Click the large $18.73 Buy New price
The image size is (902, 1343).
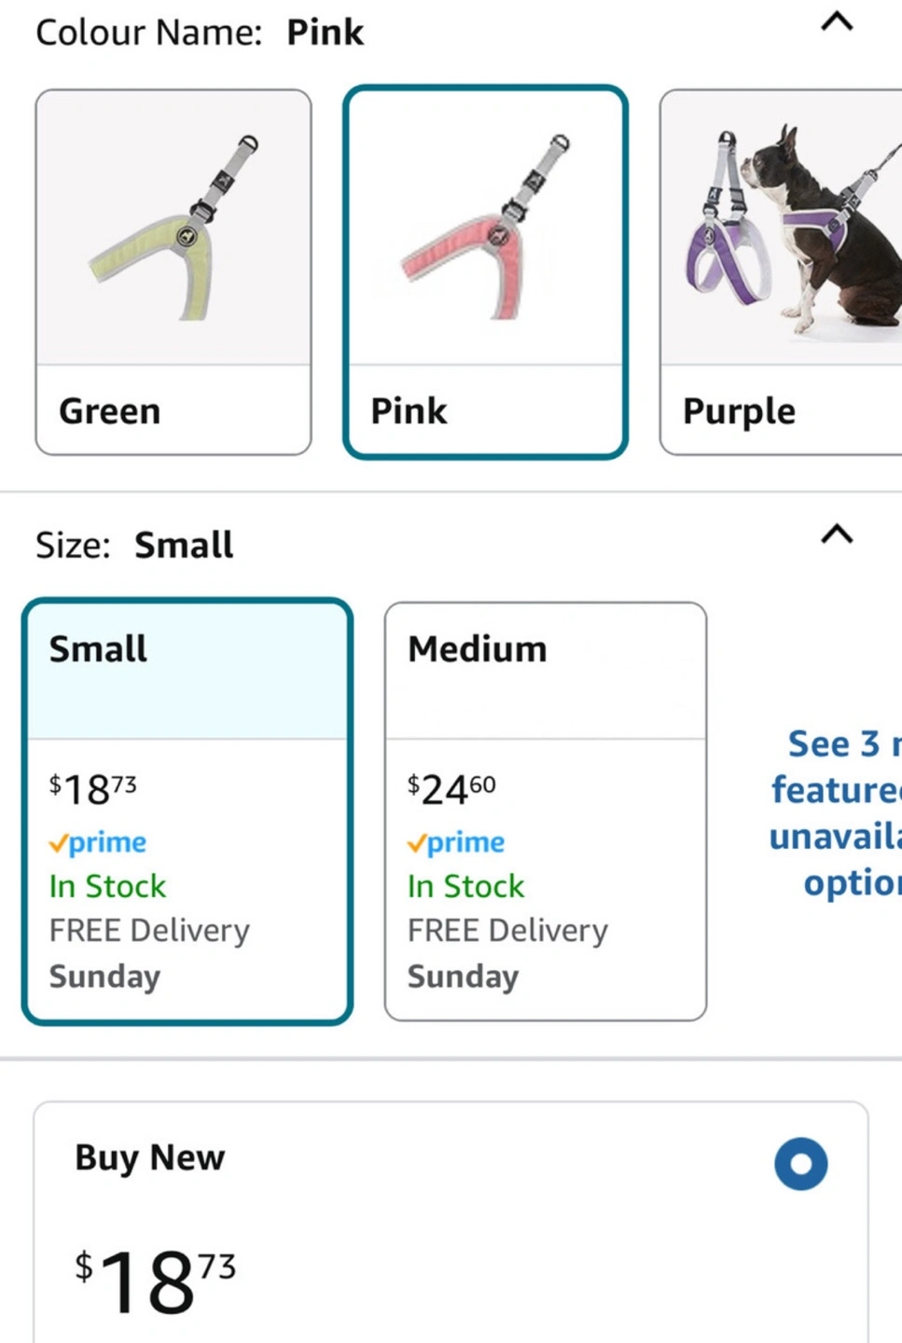coord(156,1280)
